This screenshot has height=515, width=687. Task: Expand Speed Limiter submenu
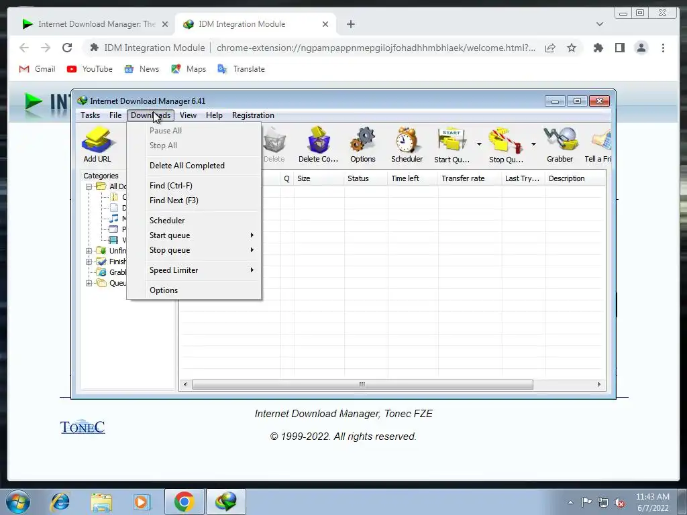[194, 270]
